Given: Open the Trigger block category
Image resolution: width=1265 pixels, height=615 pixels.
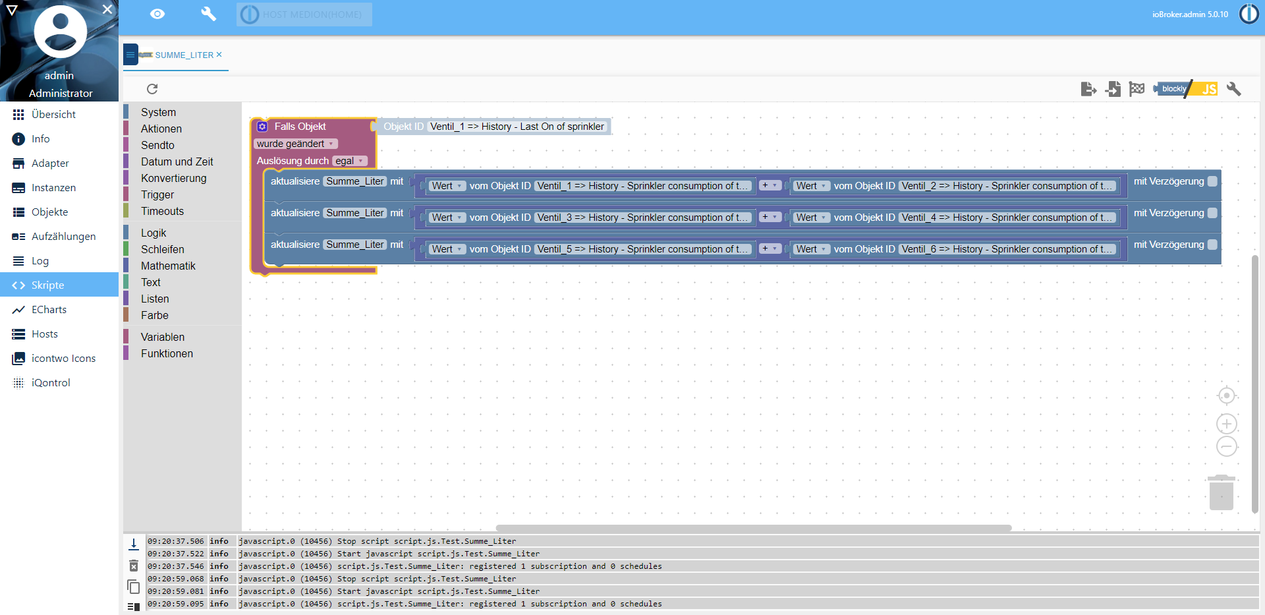Looking at the screenshot, I should (157, 194).
